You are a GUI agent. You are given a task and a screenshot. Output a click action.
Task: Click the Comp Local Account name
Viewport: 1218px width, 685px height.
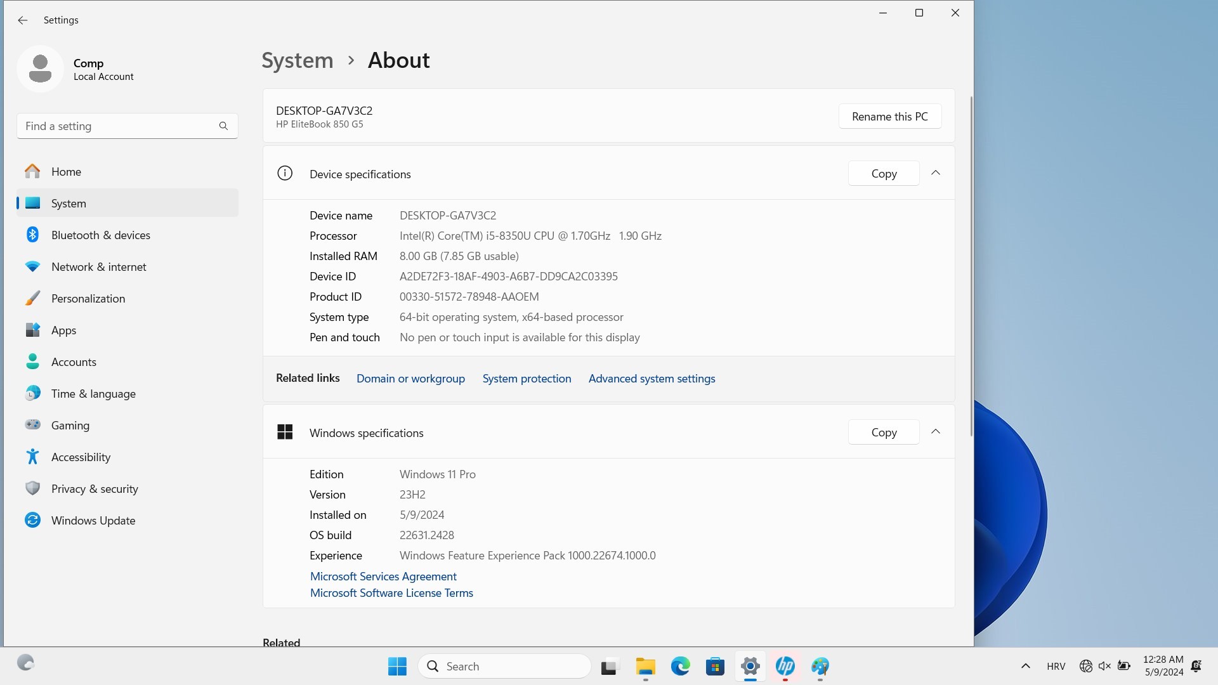[x=103, y=70]
